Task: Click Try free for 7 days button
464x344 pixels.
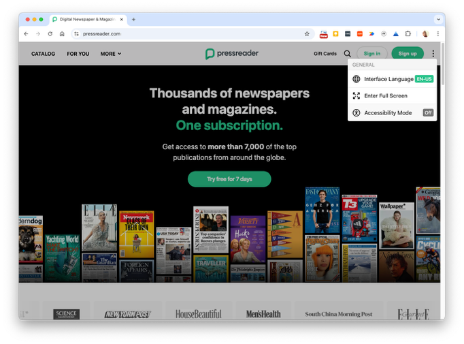Action: point(229,179)
